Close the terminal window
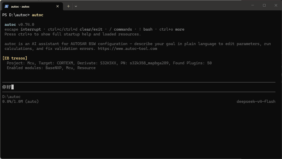 (276, 5)
